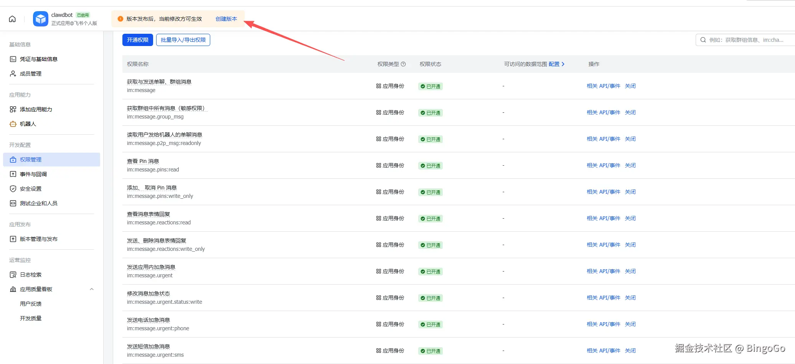The height and width of the screenshot is (364, 795).
Task: Click the 测试企业和人员 icon
Action: point(13,203)
